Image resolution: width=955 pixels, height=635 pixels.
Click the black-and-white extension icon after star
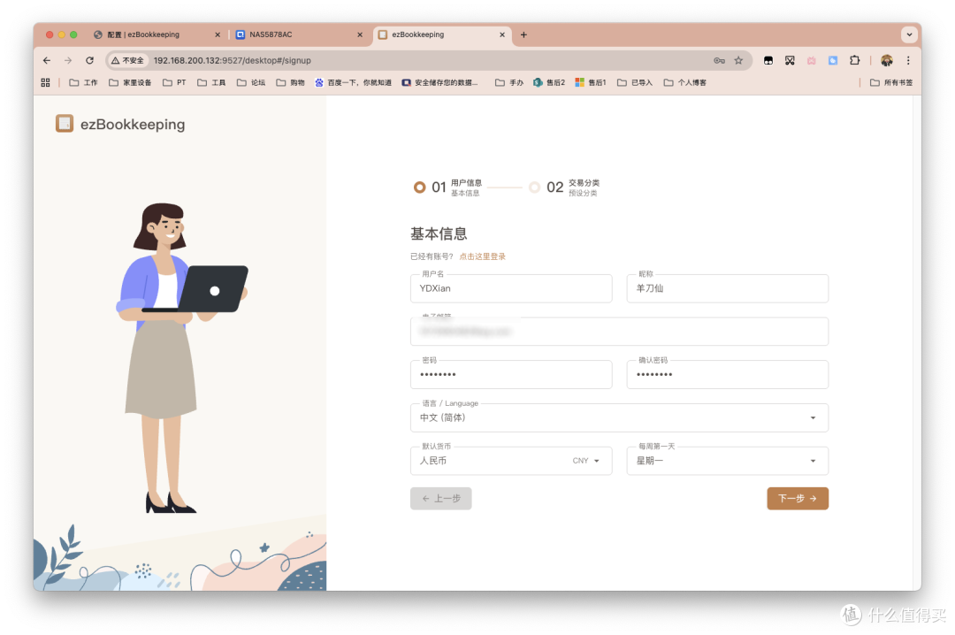[x=768, y=60]
